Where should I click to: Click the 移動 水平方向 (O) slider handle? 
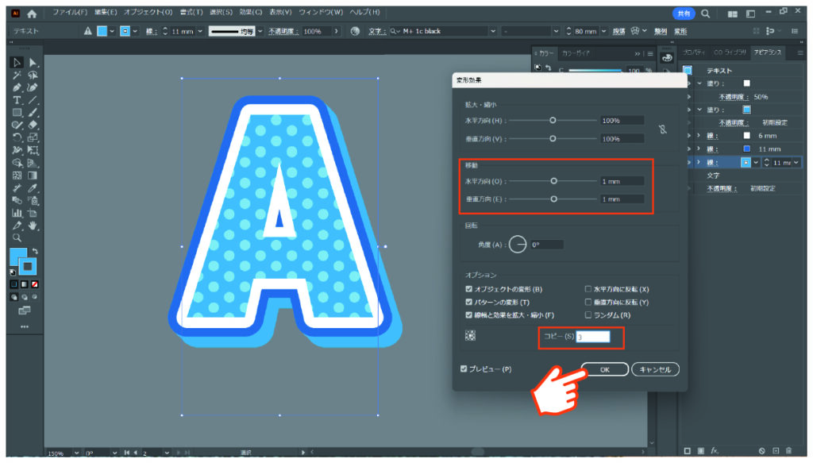pos(553,180)
